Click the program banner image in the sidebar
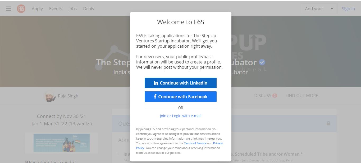Image resolution: width=361 pixels, height=163 pixels. pyautogui.click(x=61, y=143)
